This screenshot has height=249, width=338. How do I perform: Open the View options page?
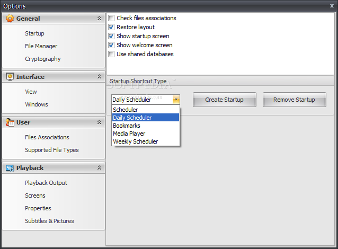click(31, 92)
